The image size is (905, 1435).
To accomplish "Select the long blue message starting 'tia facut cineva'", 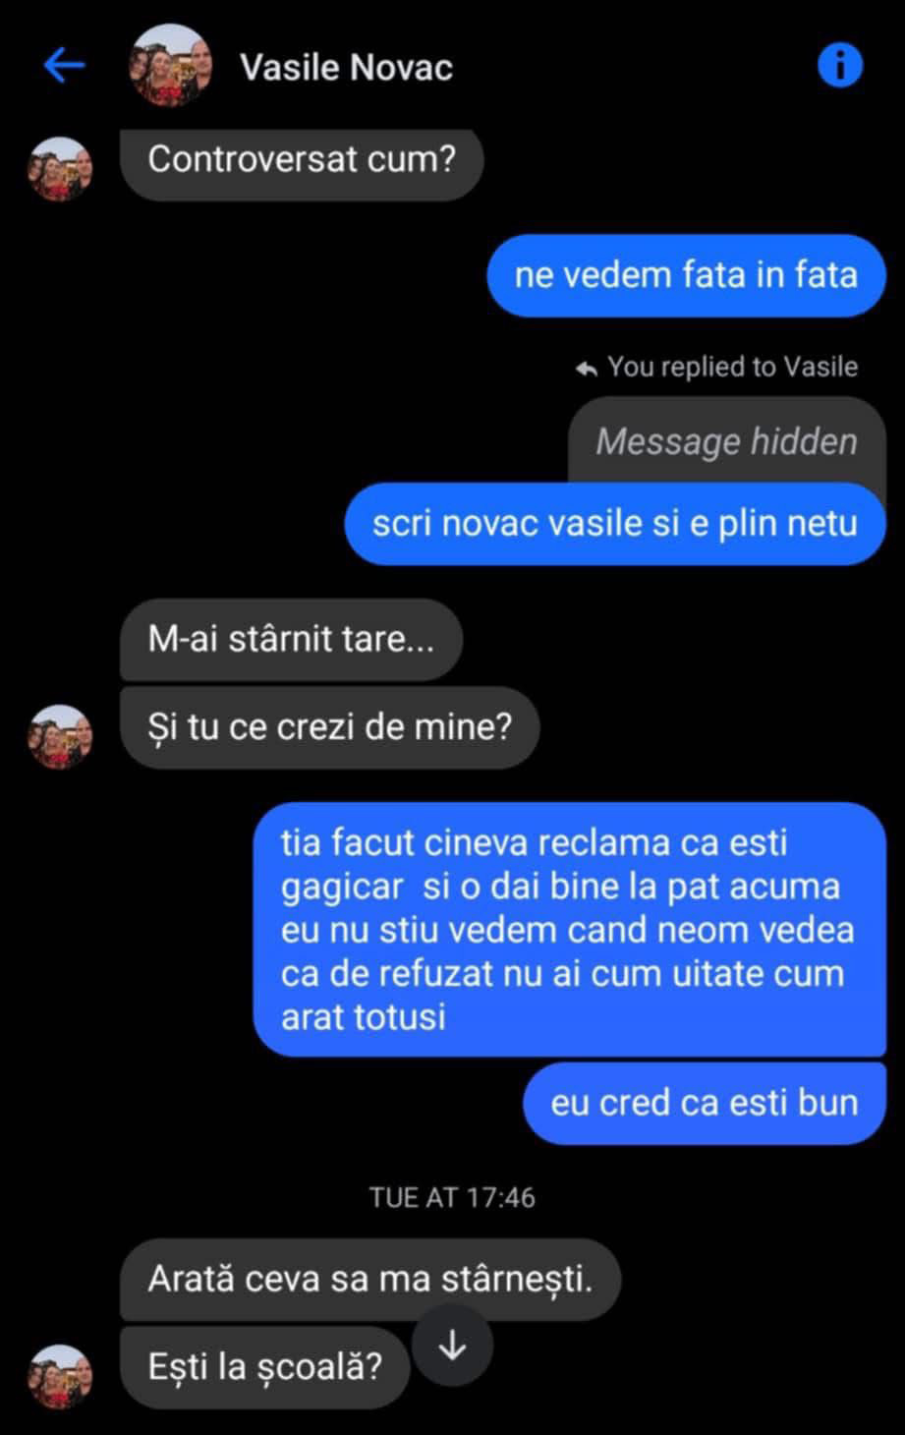I will 570,930.
